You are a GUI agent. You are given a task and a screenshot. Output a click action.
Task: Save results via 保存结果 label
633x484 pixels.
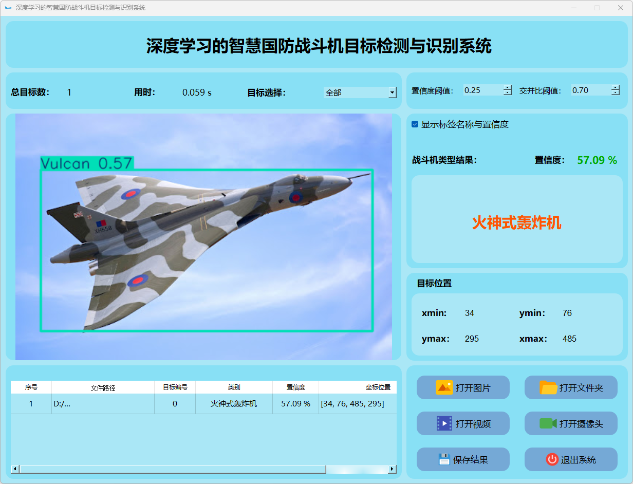coord(471,460)
